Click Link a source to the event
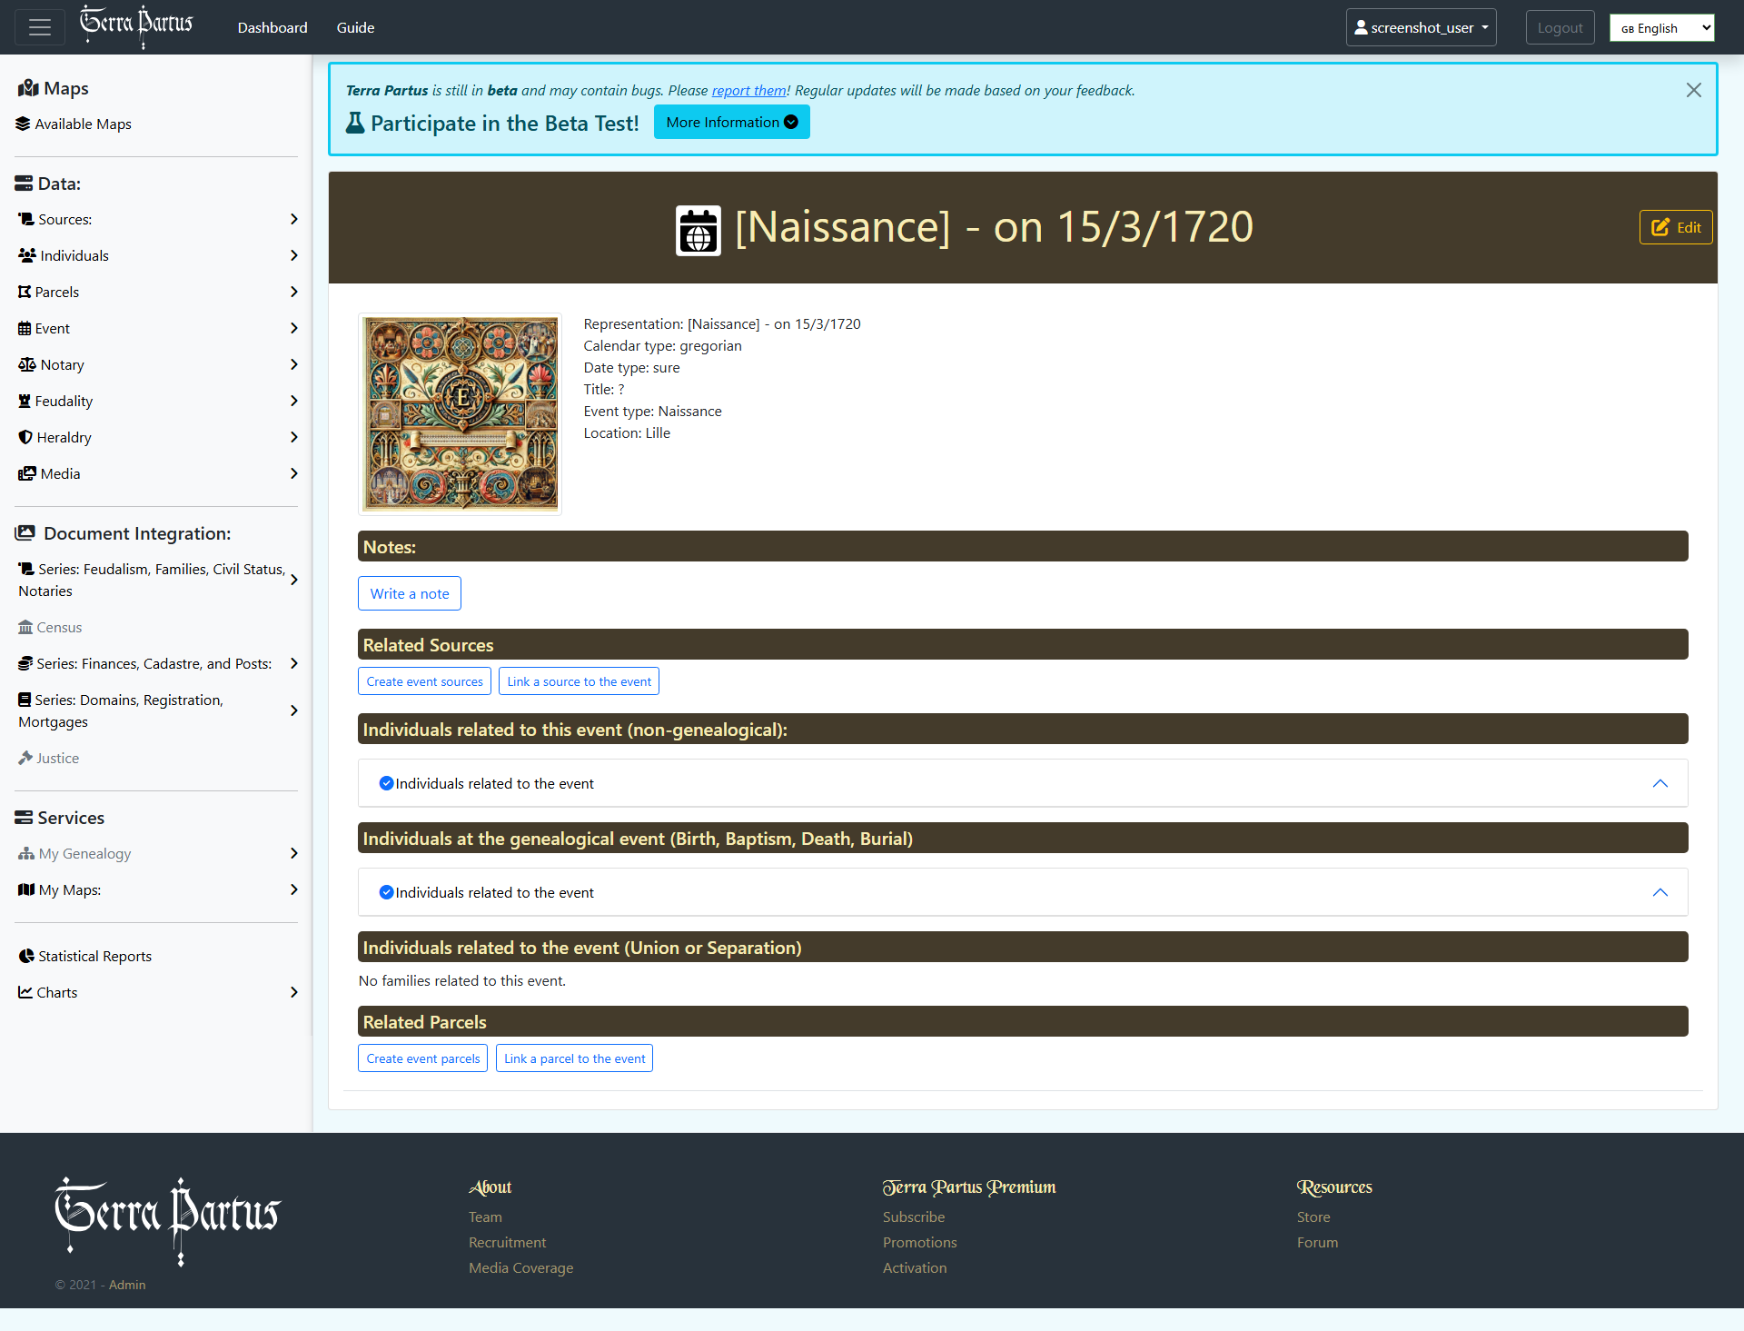 [x=579, y=681]
